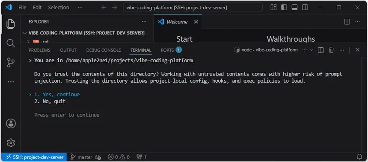This screenshot has height=162, width=368.
Task: Open the Edit menu
Action: click(x=37, y=8)
